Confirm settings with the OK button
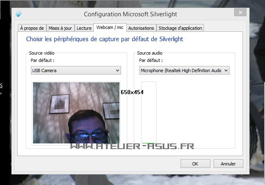Screen dimensions: 265x185 (x=195, y=164)
